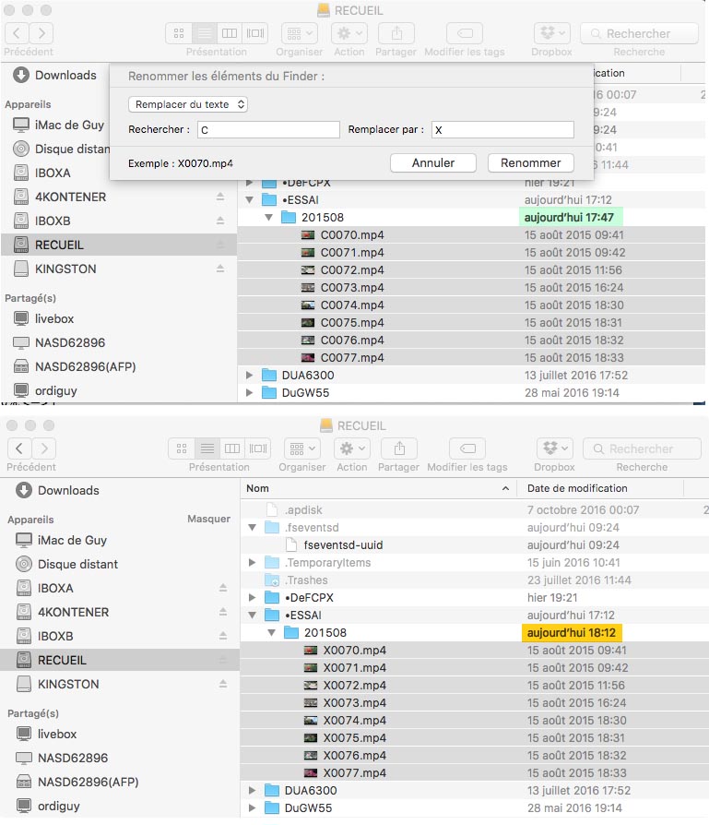709x825 pixels.
Task: Click Annuler button in rename dialog
Action: [433, 163]
